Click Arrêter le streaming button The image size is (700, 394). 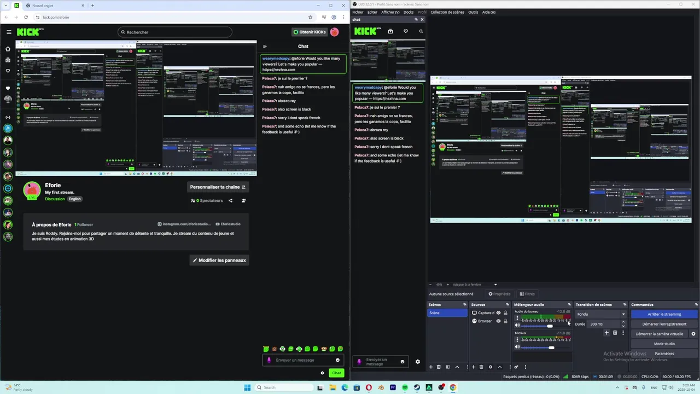click(664, 314)
